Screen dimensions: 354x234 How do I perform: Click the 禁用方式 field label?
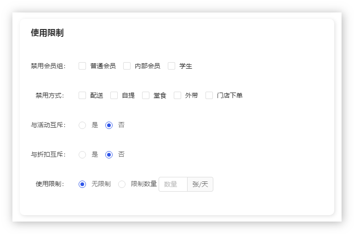coord(50,95)
